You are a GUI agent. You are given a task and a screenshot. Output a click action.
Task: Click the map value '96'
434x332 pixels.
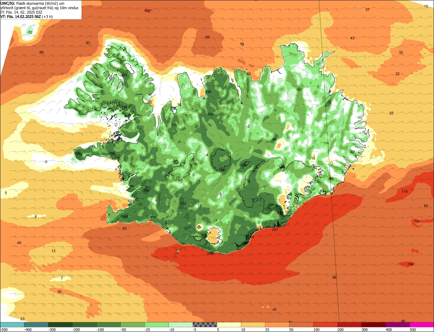click(334, 277)
